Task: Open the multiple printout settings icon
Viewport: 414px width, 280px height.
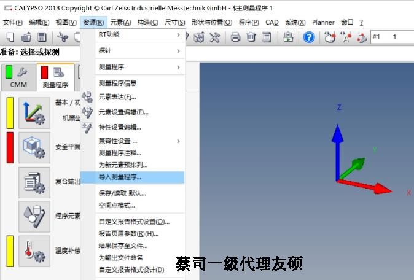Action: click(x=34, y=182)
